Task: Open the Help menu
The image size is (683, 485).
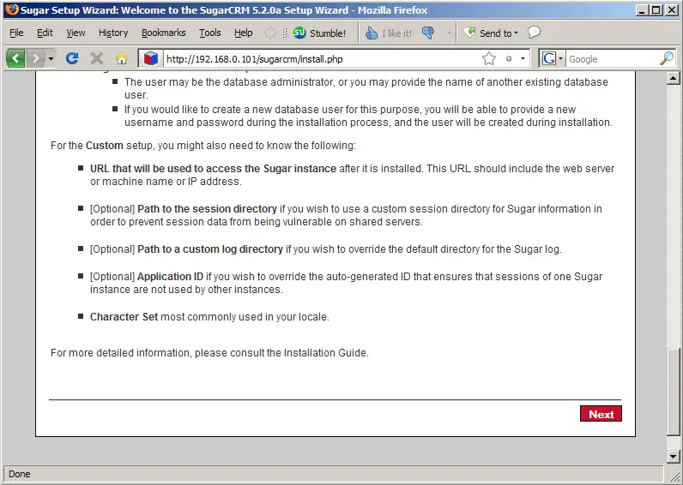Action: pos(243,33)
